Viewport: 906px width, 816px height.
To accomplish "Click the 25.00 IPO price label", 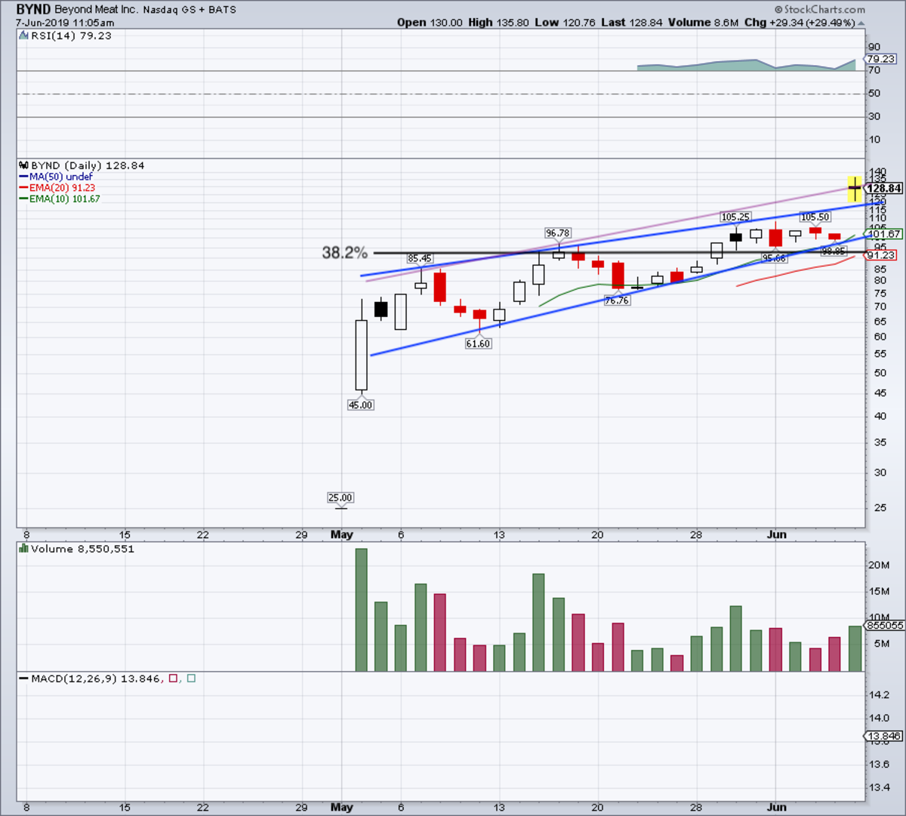I will pos(341,497).
